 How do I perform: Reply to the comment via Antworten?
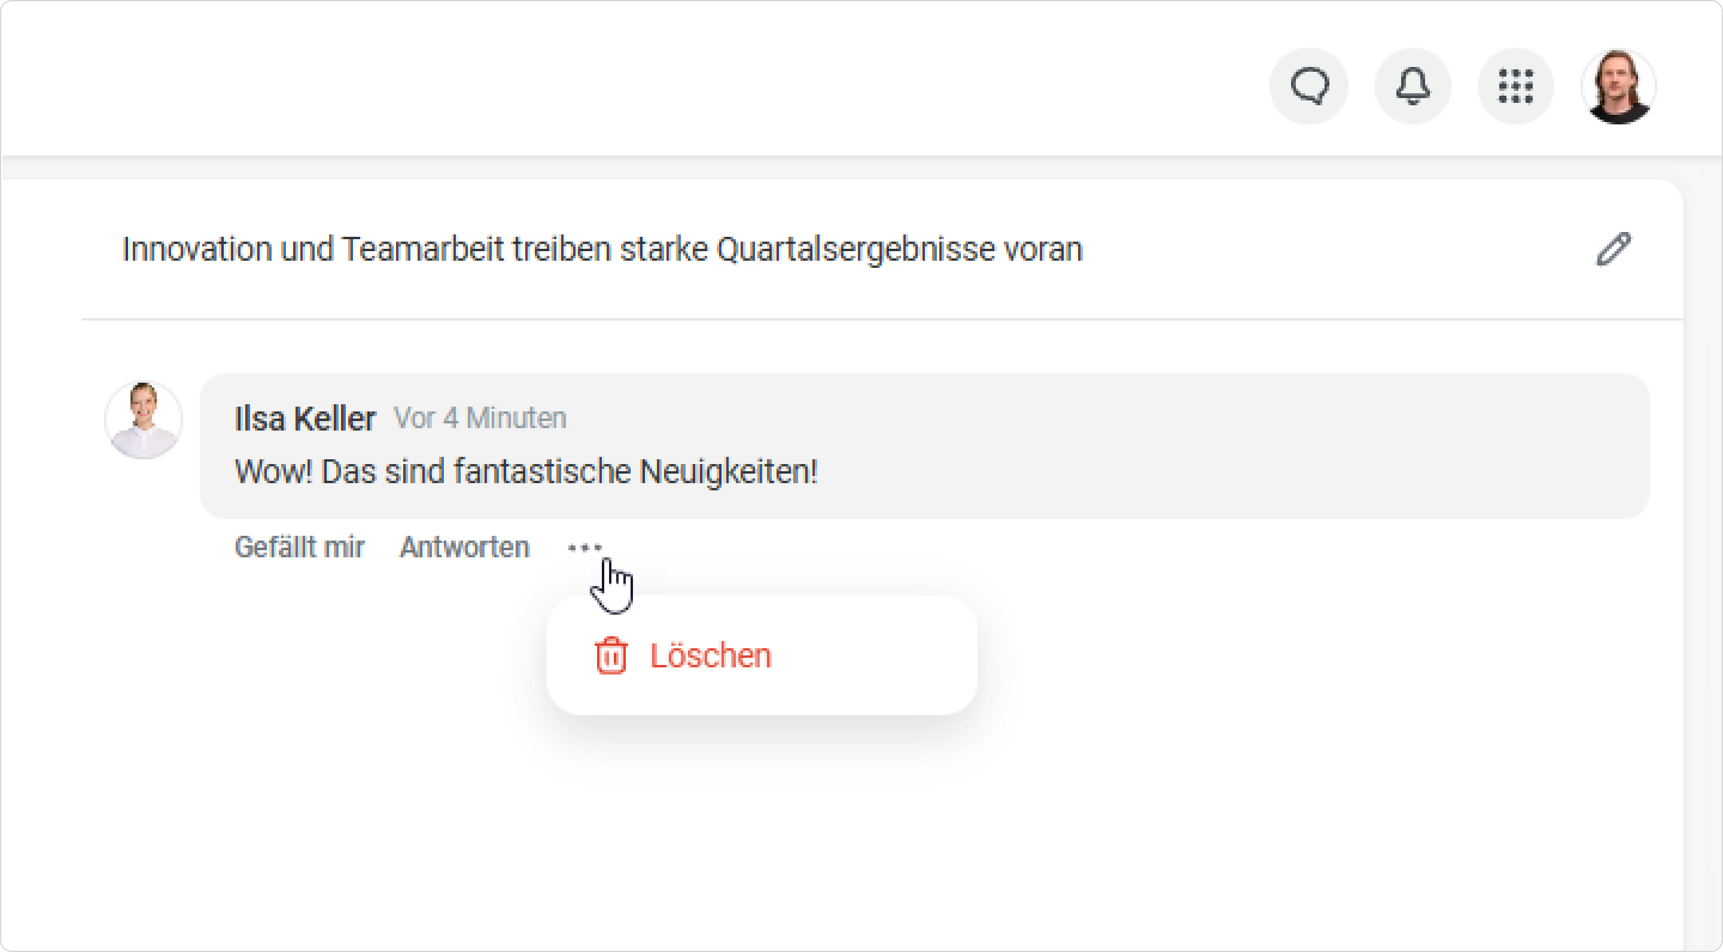coord(464,547)
